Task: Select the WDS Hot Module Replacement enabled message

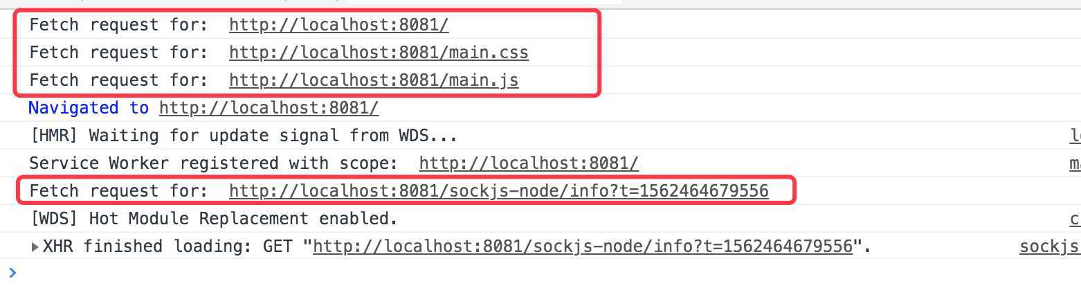Action: [214, 219]
